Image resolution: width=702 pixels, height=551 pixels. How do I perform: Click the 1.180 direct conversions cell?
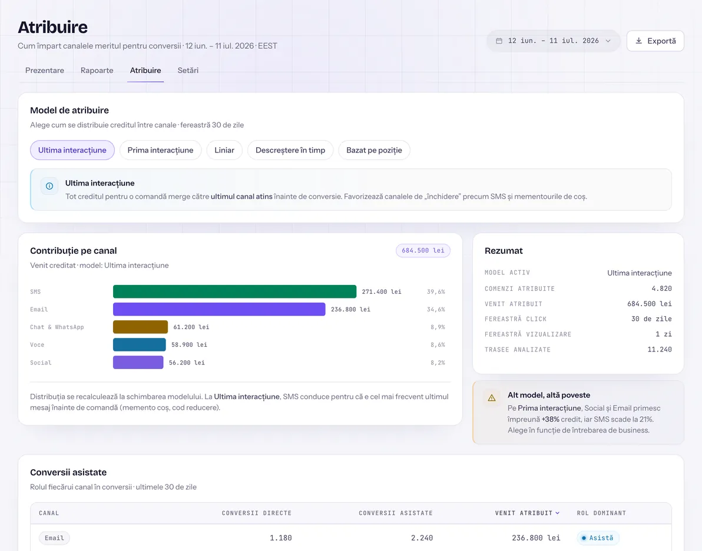click(281, 538)
